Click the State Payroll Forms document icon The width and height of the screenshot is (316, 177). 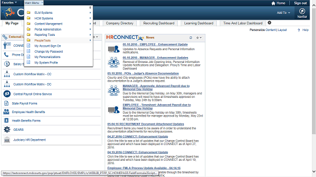pos(6,103)
